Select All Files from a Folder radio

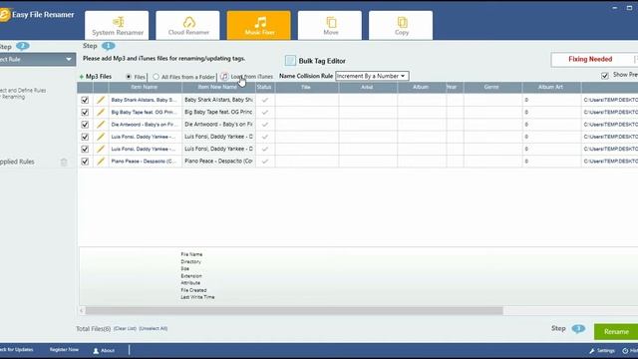coord(156,77)
